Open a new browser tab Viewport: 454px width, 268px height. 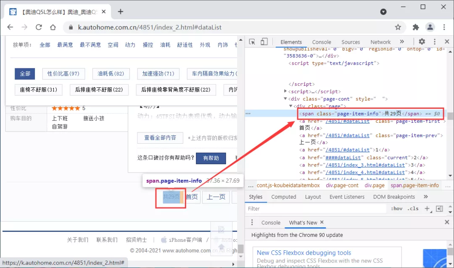pyautogui.click(x=121, y=12)
